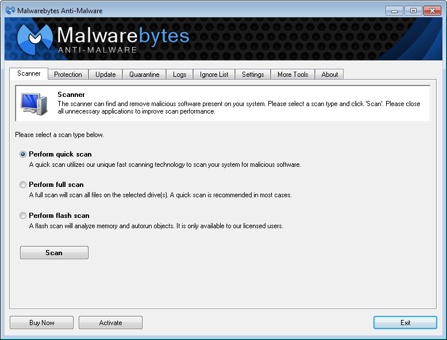Choose the Perform full scan radio button
Screen dimensions: 447x340
coord(24,185)
